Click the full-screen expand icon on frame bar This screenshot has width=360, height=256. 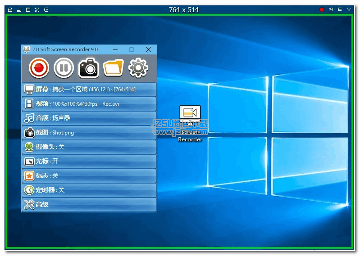[37, 9]
